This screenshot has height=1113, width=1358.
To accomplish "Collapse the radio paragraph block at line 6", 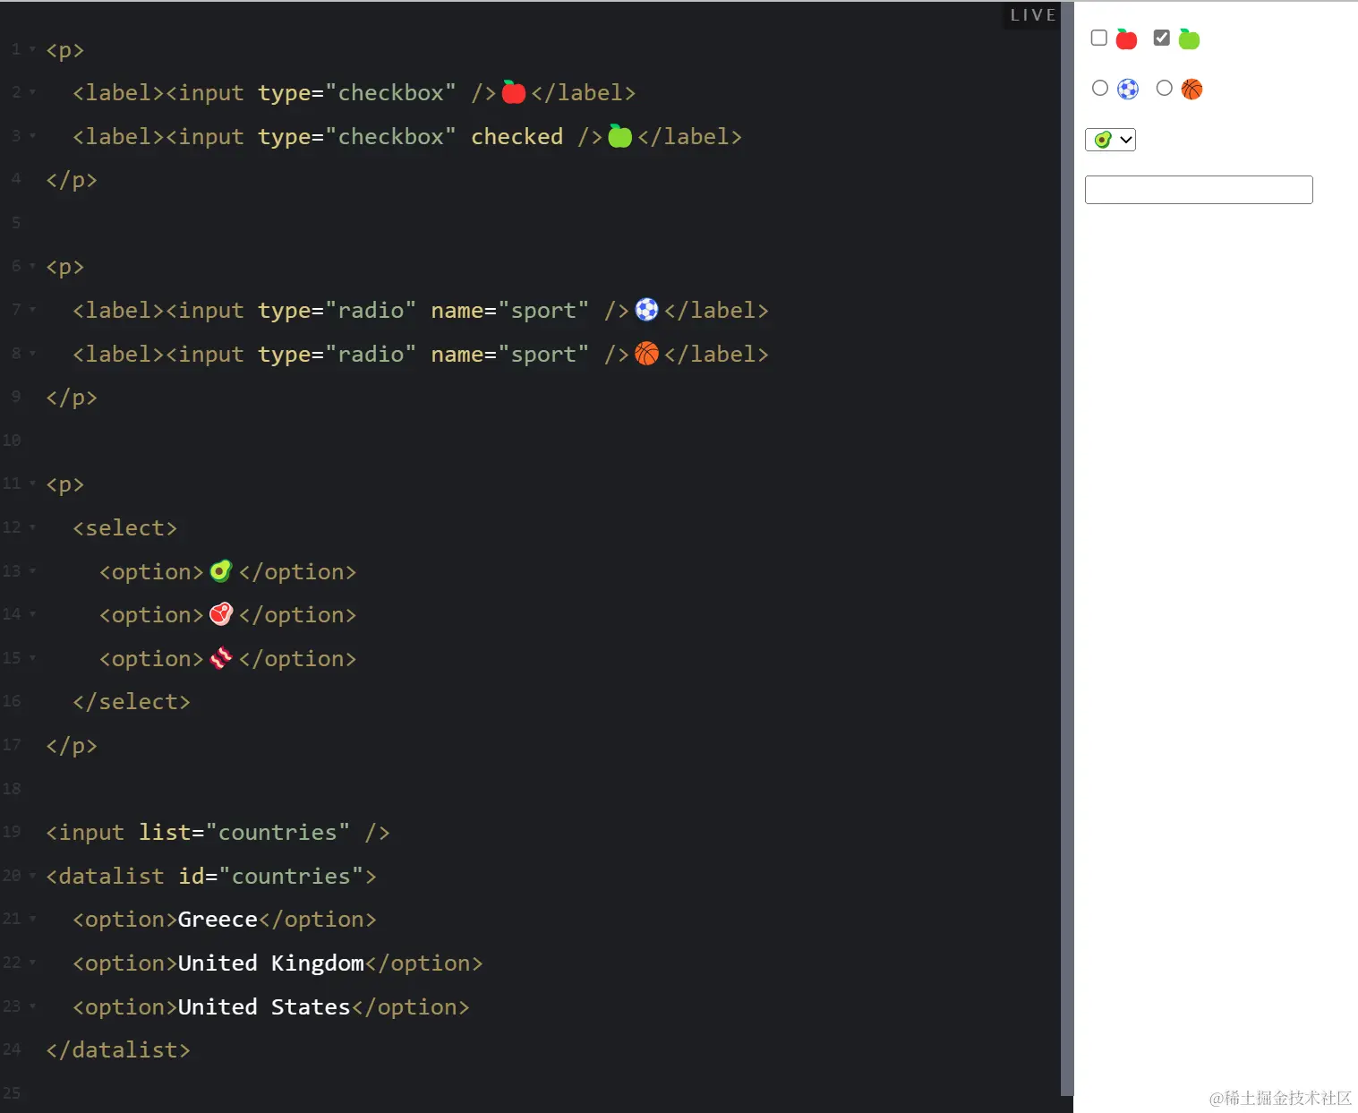I will 32,265.
